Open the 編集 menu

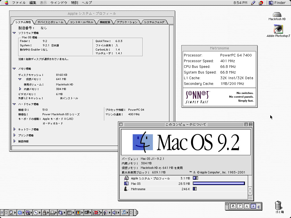[33, 3]
